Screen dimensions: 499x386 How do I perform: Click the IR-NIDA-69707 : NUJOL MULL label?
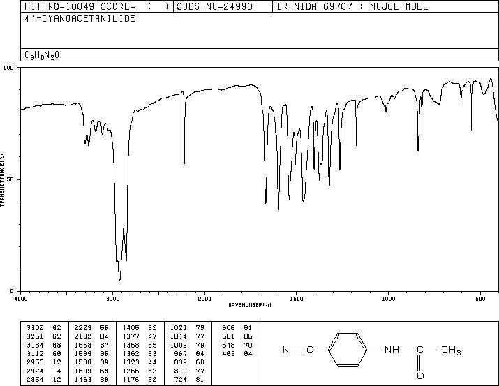(x=352, y=6)
